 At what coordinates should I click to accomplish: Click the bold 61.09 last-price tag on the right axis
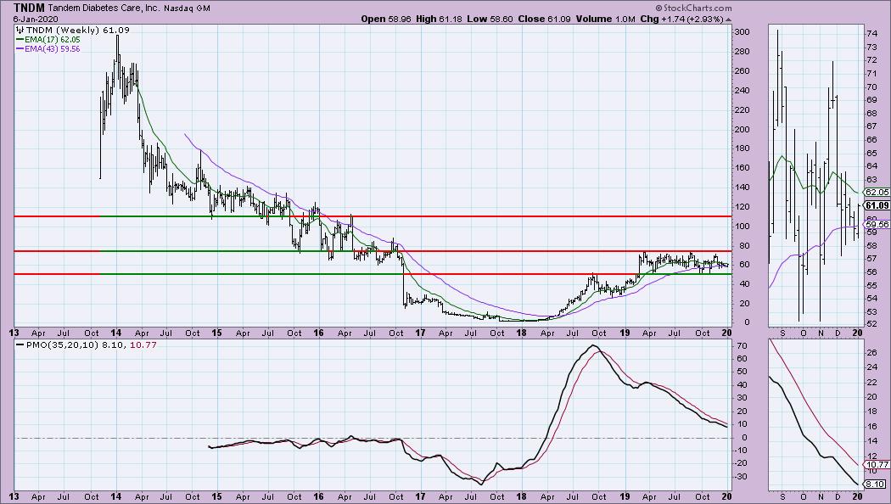(x=877, y=205)
